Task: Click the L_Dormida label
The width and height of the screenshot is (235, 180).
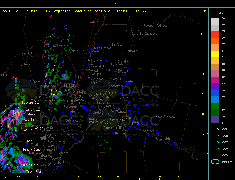Action: click(163, 138)
